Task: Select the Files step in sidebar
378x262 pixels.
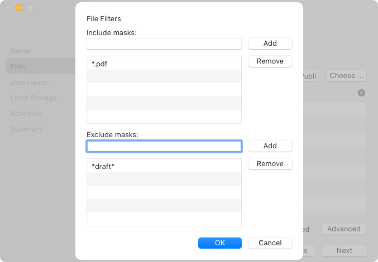Action: [18, 66]
